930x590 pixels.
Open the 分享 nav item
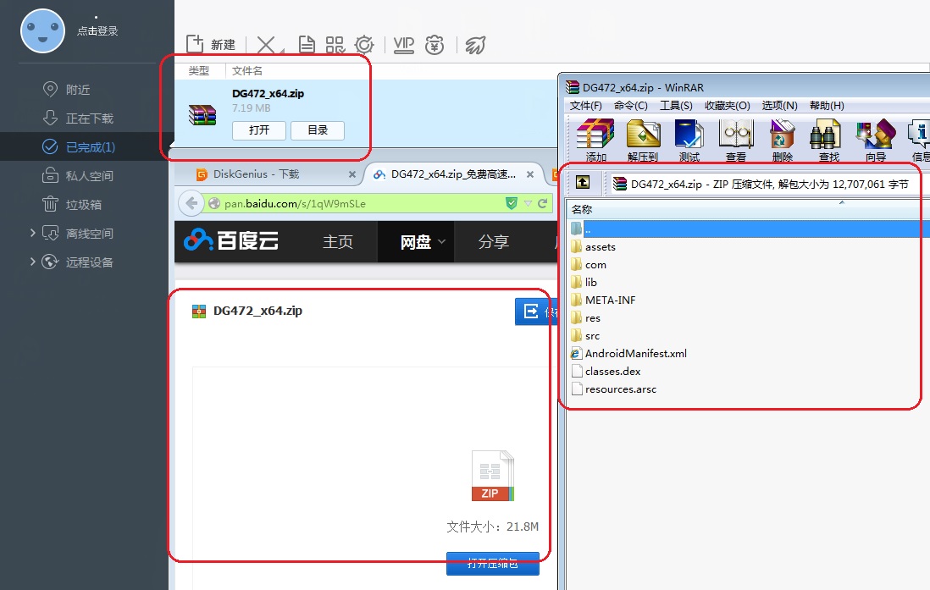pyautogui.click(x=494, y=242)
